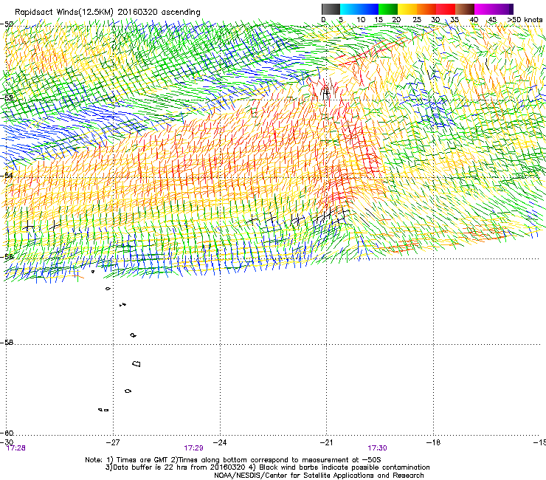Click the "-56" latitude label

click(7, 257)
